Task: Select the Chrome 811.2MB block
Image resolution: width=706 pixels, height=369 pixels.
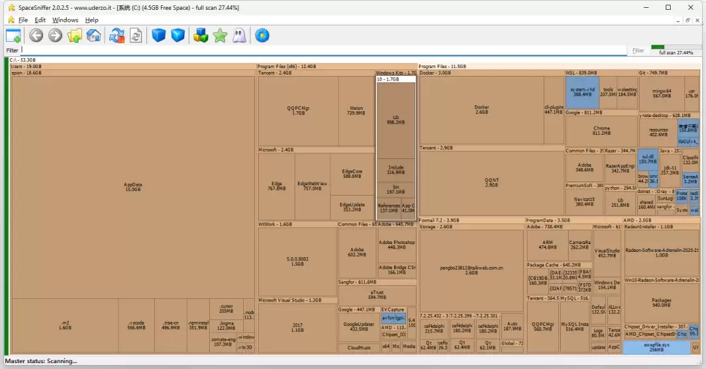Action: pos(601,131)
